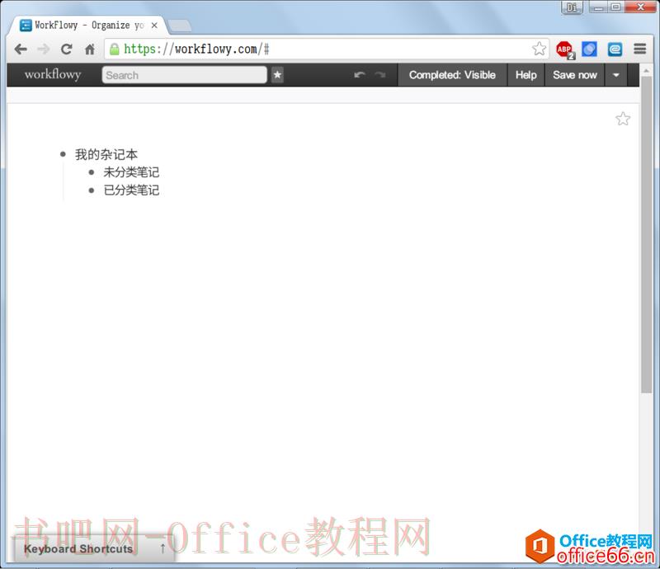Open the Help menu
This screenshot has height=569, width=660.
tap(526, 75)
